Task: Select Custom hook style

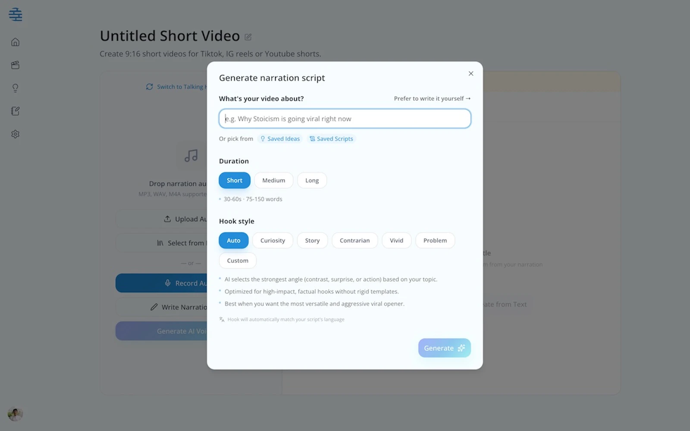Action: tap(238, 260)
